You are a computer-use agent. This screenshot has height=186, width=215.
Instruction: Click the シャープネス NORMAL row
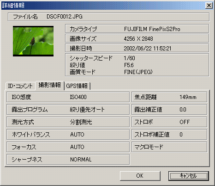pyautogui.click(x=68, y=160)
